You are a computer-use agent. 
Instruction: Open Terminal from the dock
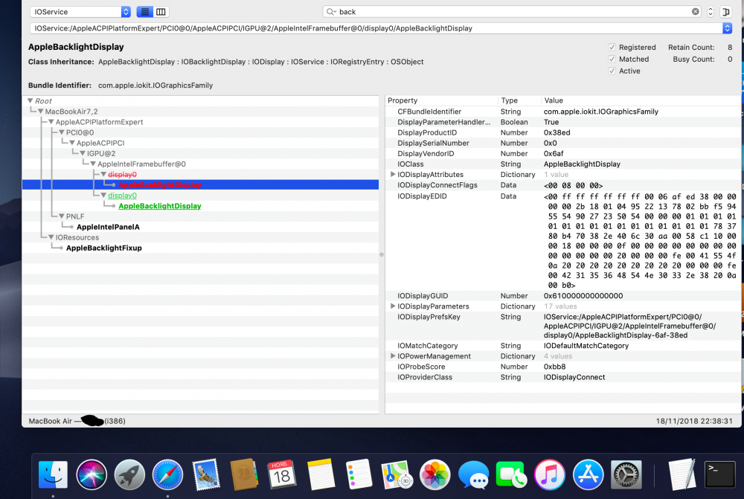[719, 474]
